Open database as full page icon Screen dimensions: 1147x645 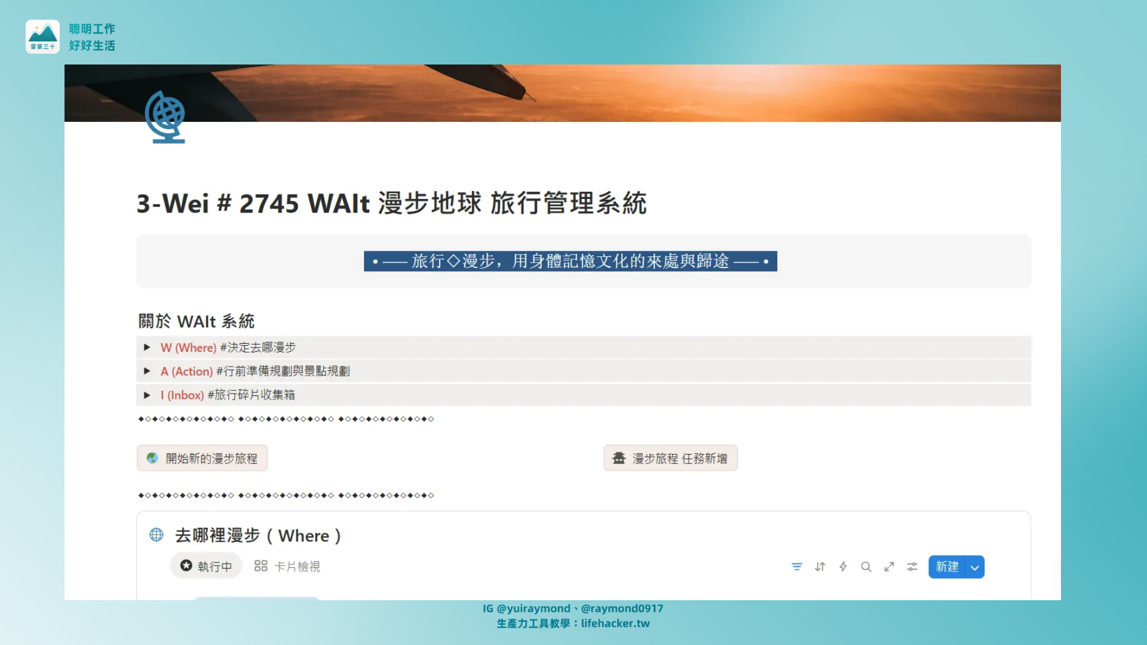coord(889,567)
